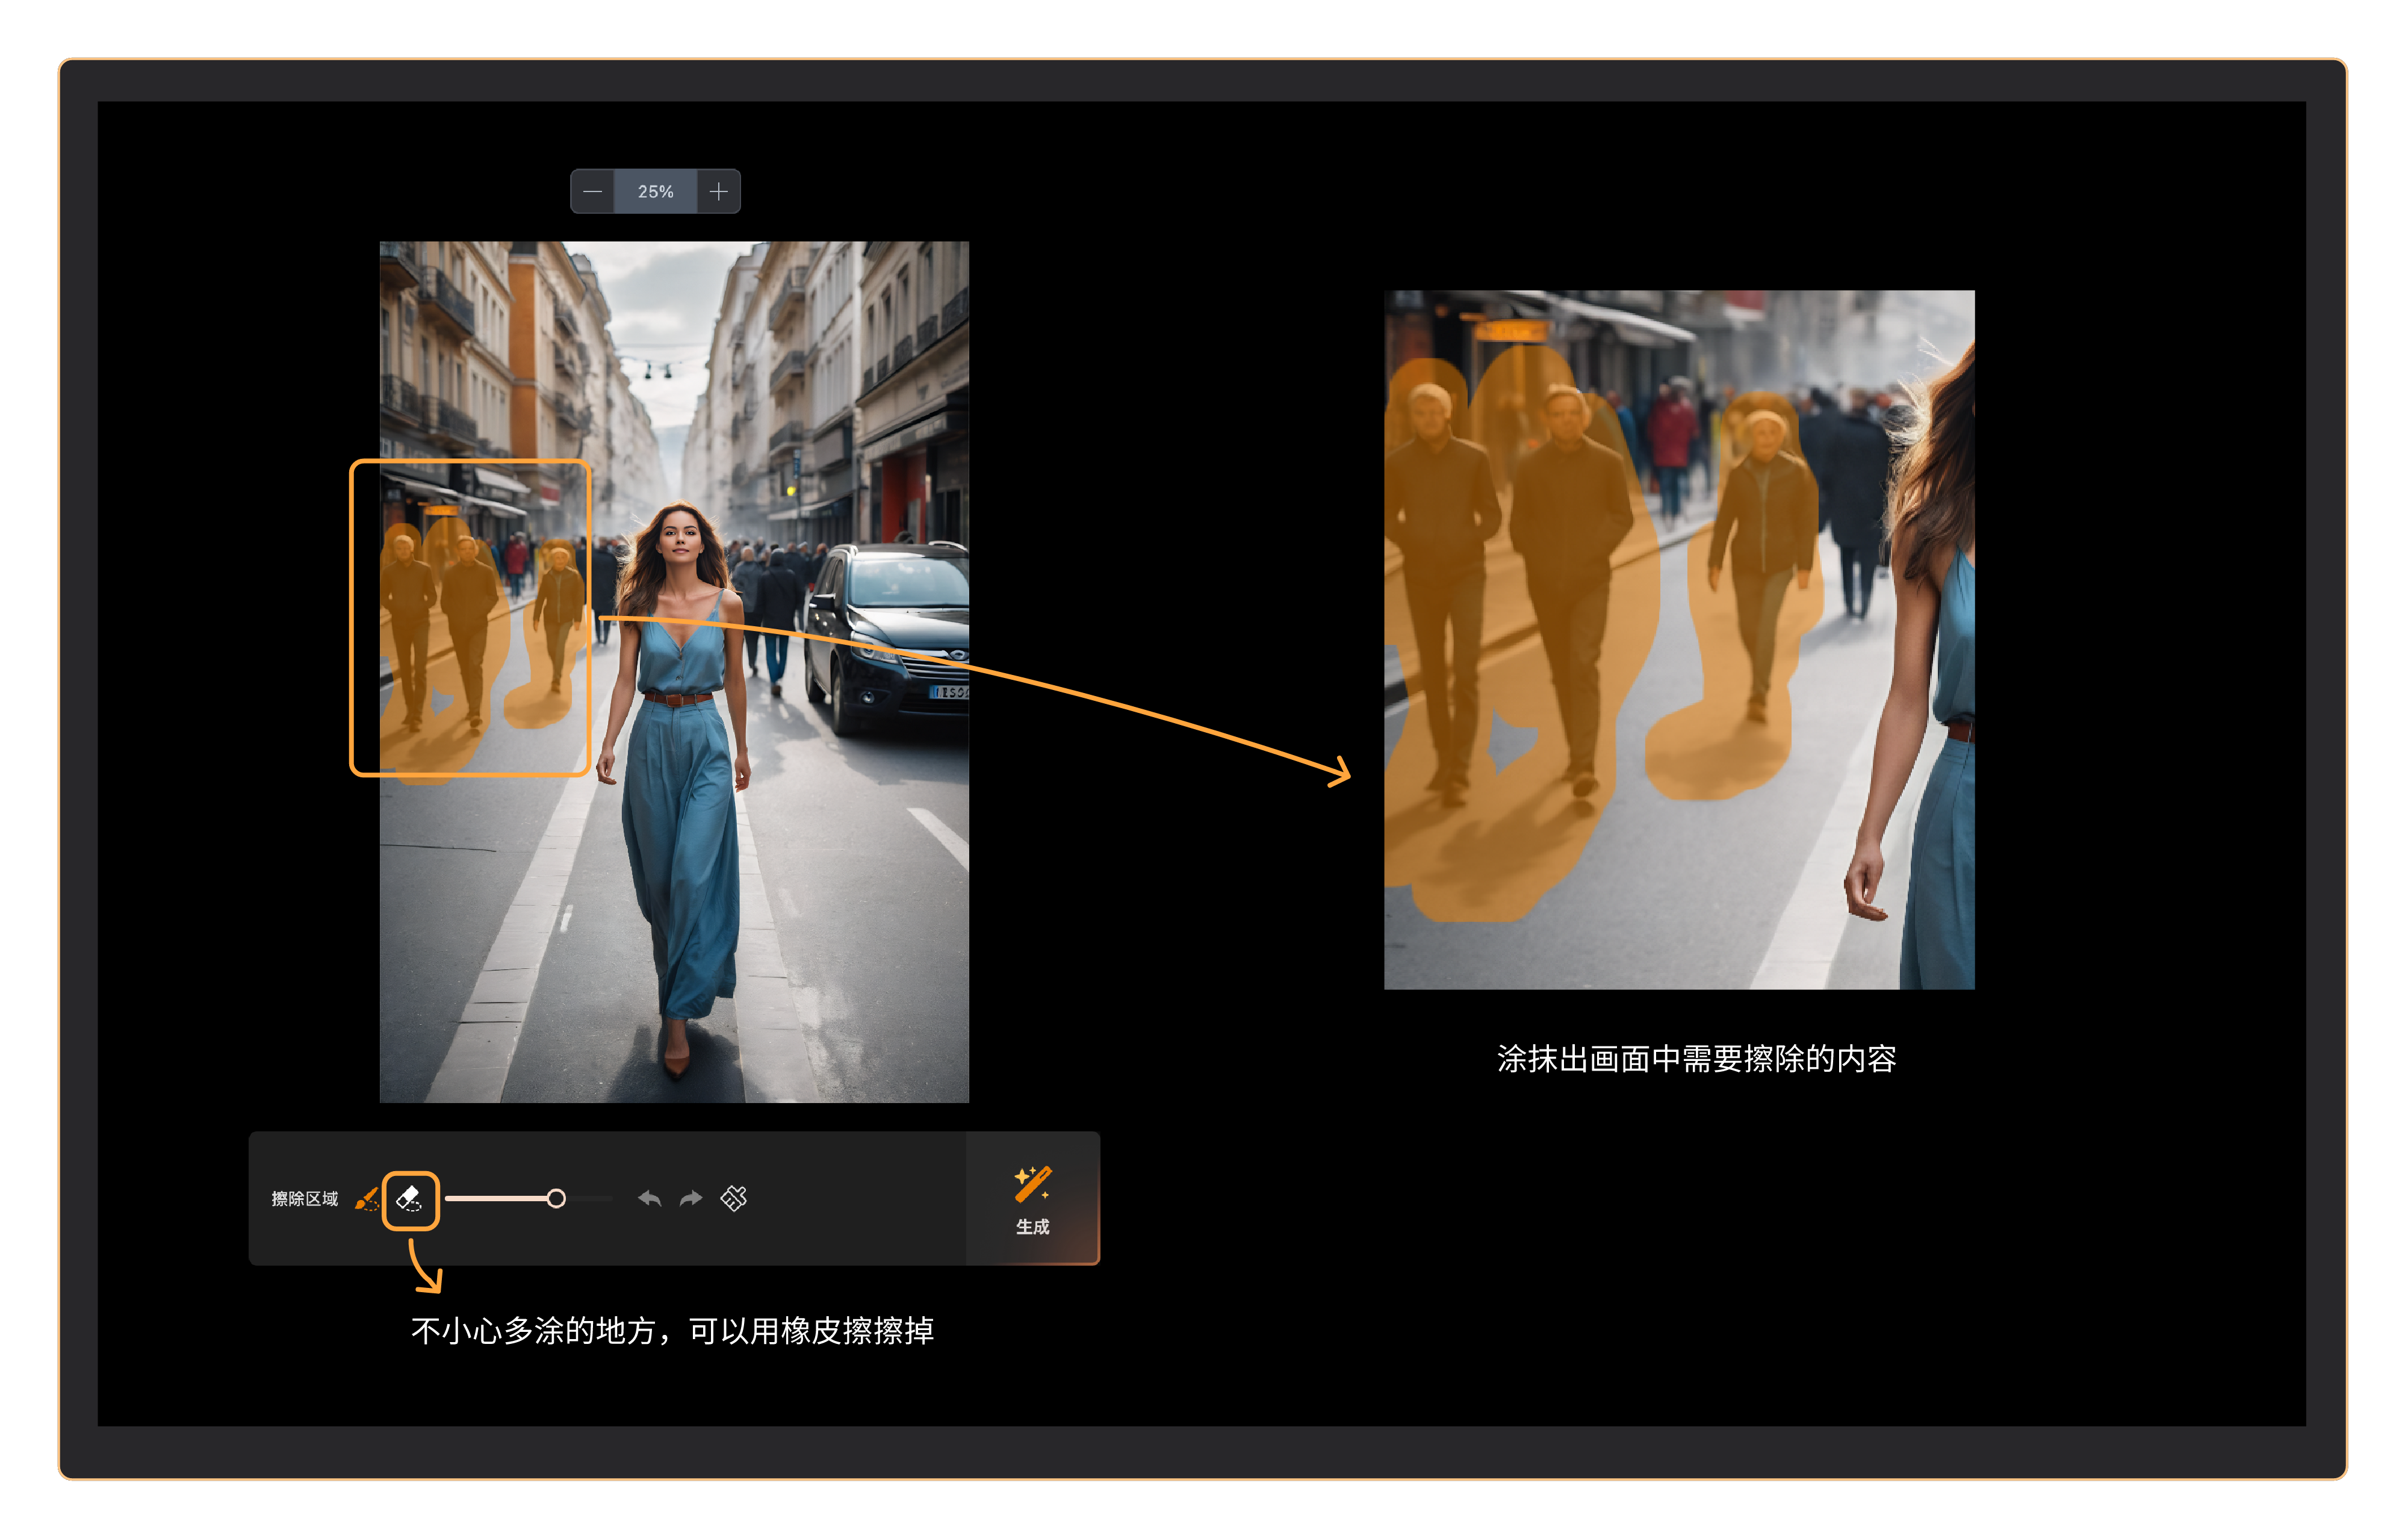This screenshot has width=2408, height=1539.
Task: Undo the last stroke
Action: [x=650, y=1198]
